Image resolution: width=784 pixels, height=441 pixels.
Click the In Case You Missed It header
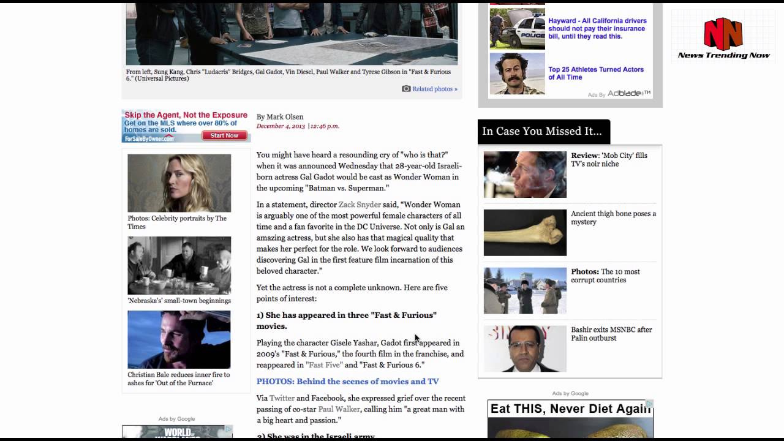click(x=543, y=131)
